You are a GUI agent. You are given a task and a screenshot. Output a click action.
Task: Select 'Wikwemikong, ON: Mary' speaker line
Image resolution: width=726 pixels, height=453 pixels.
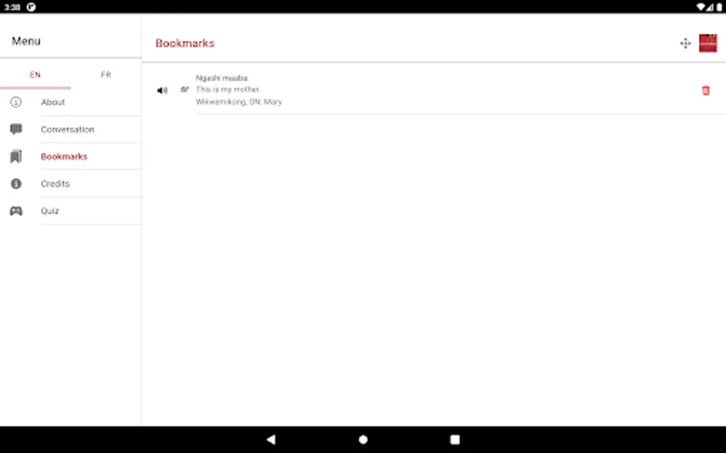239,102
